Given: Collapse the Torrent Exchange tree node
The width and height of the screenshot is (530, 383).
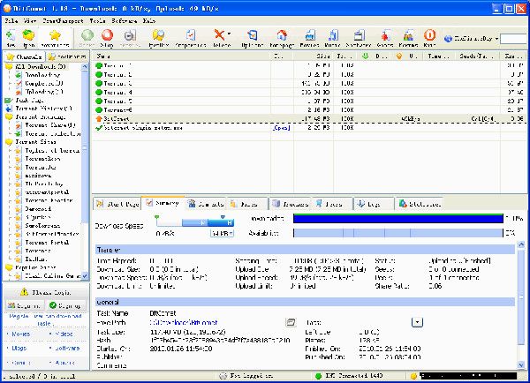Looking at the screenshot, I should click(9, 116).
